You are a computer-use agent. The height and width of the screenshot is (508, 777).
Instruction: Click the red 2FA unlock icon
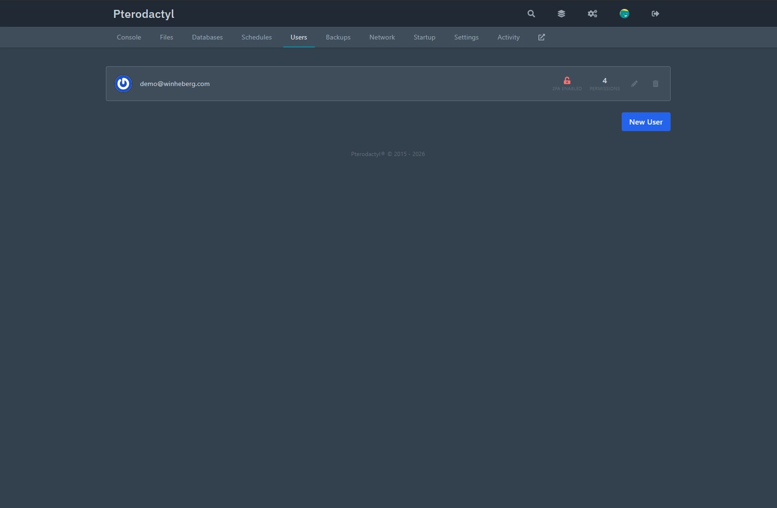pyautogui.click(x=567, y=80)
